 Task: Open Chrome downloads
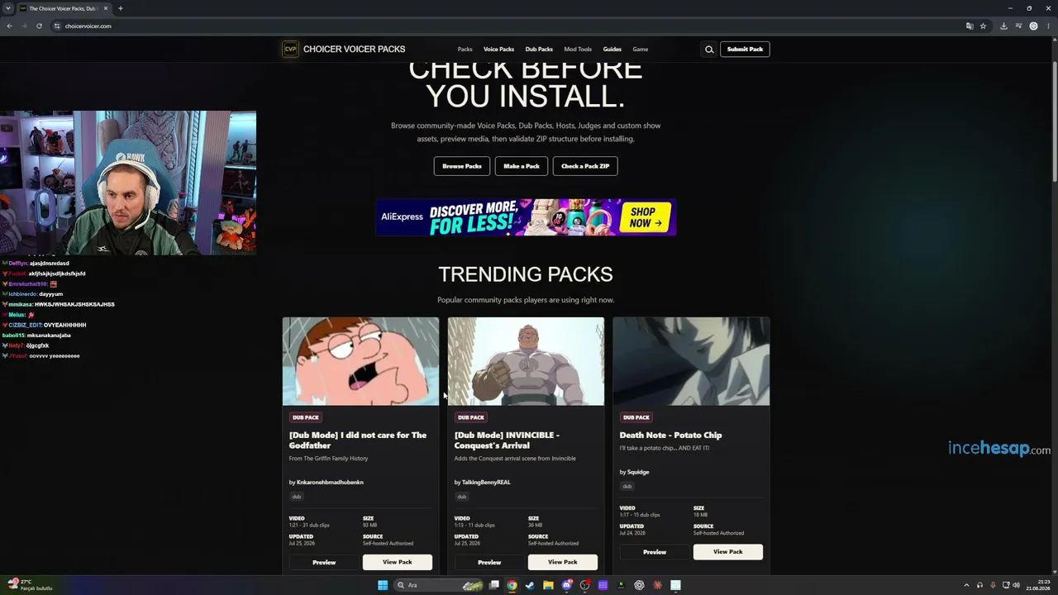1003,26
